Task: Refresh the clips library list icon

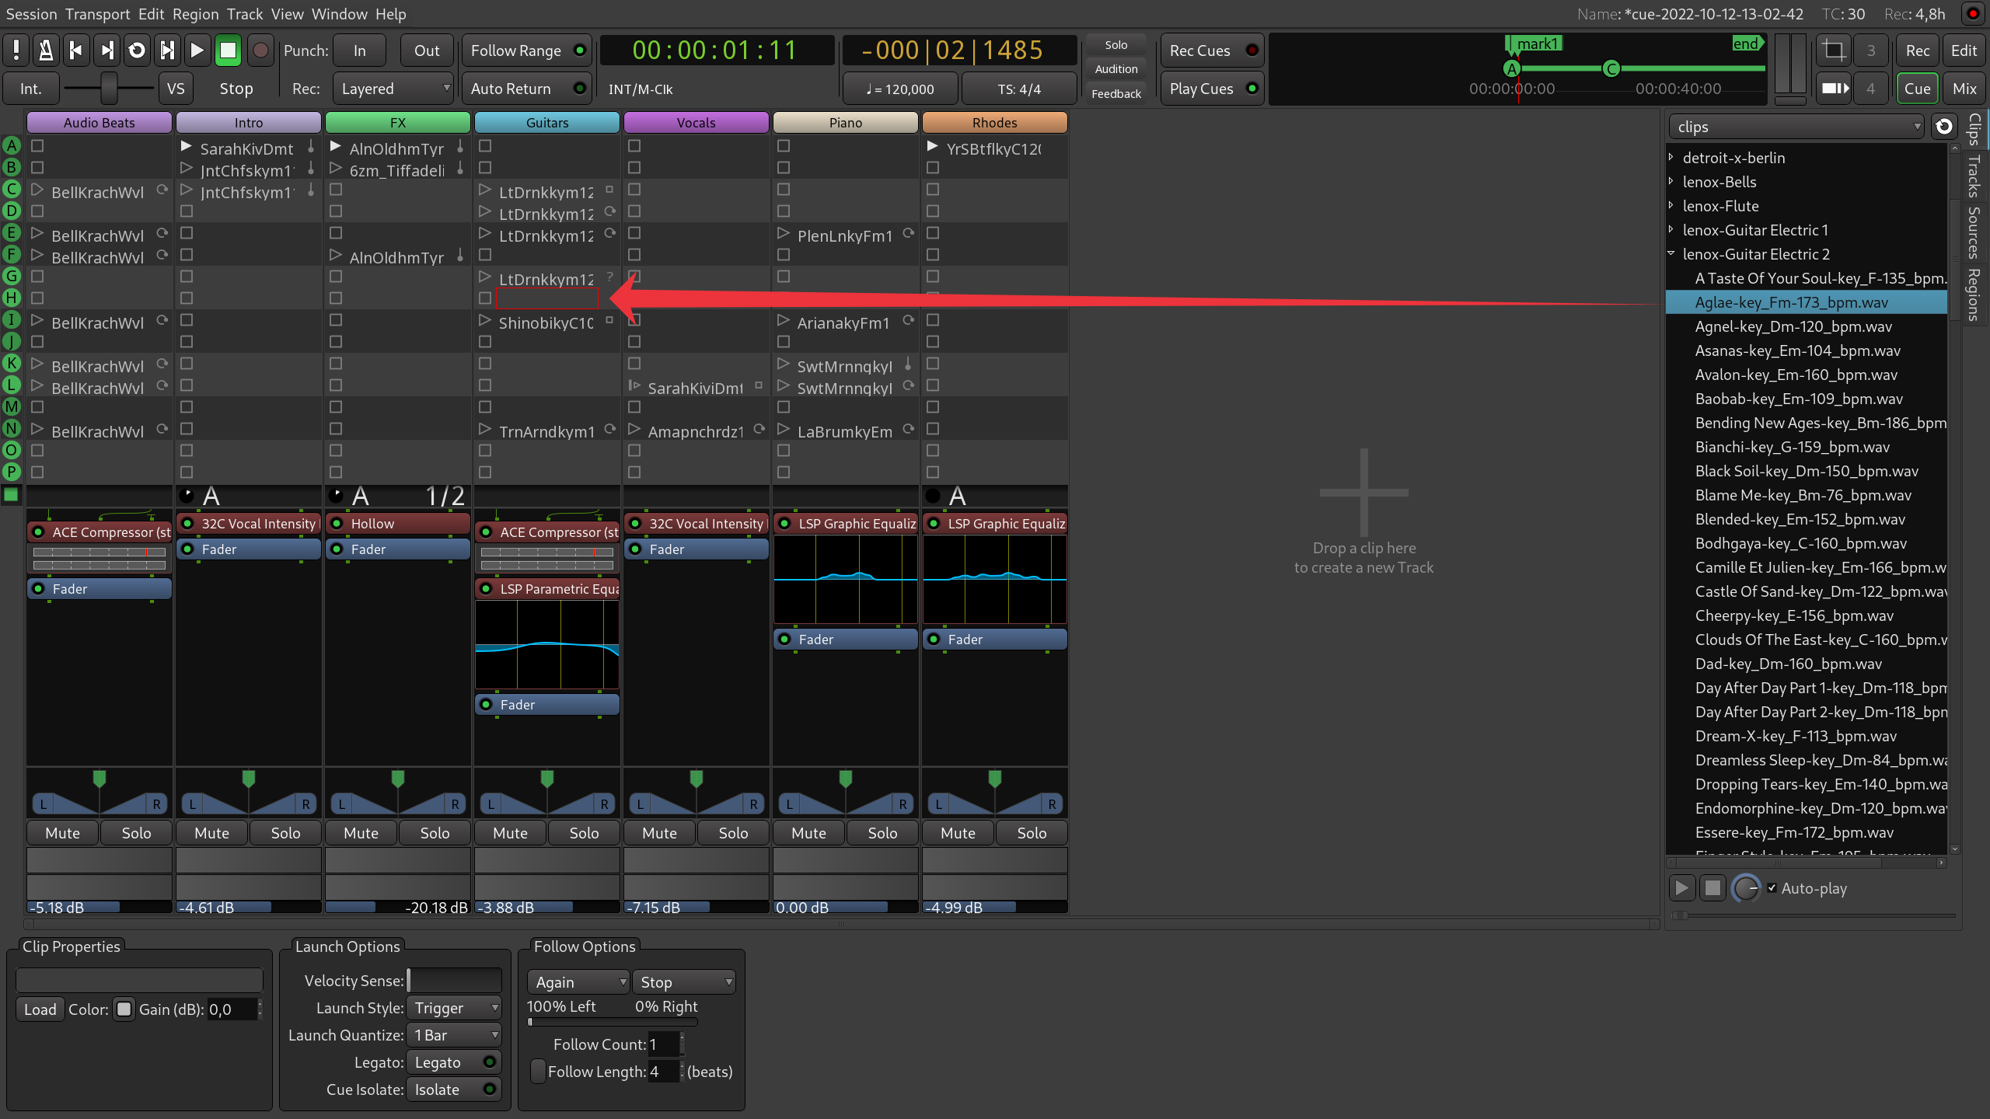Action: tap(1944, 127)
